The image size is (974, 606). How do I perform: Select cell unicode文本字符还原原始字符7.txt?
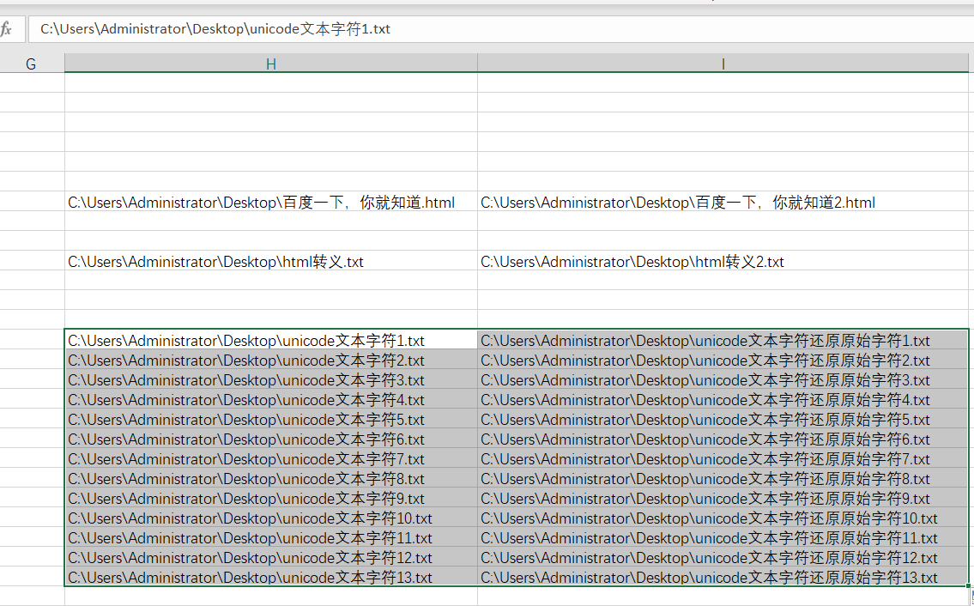point(723,458)
